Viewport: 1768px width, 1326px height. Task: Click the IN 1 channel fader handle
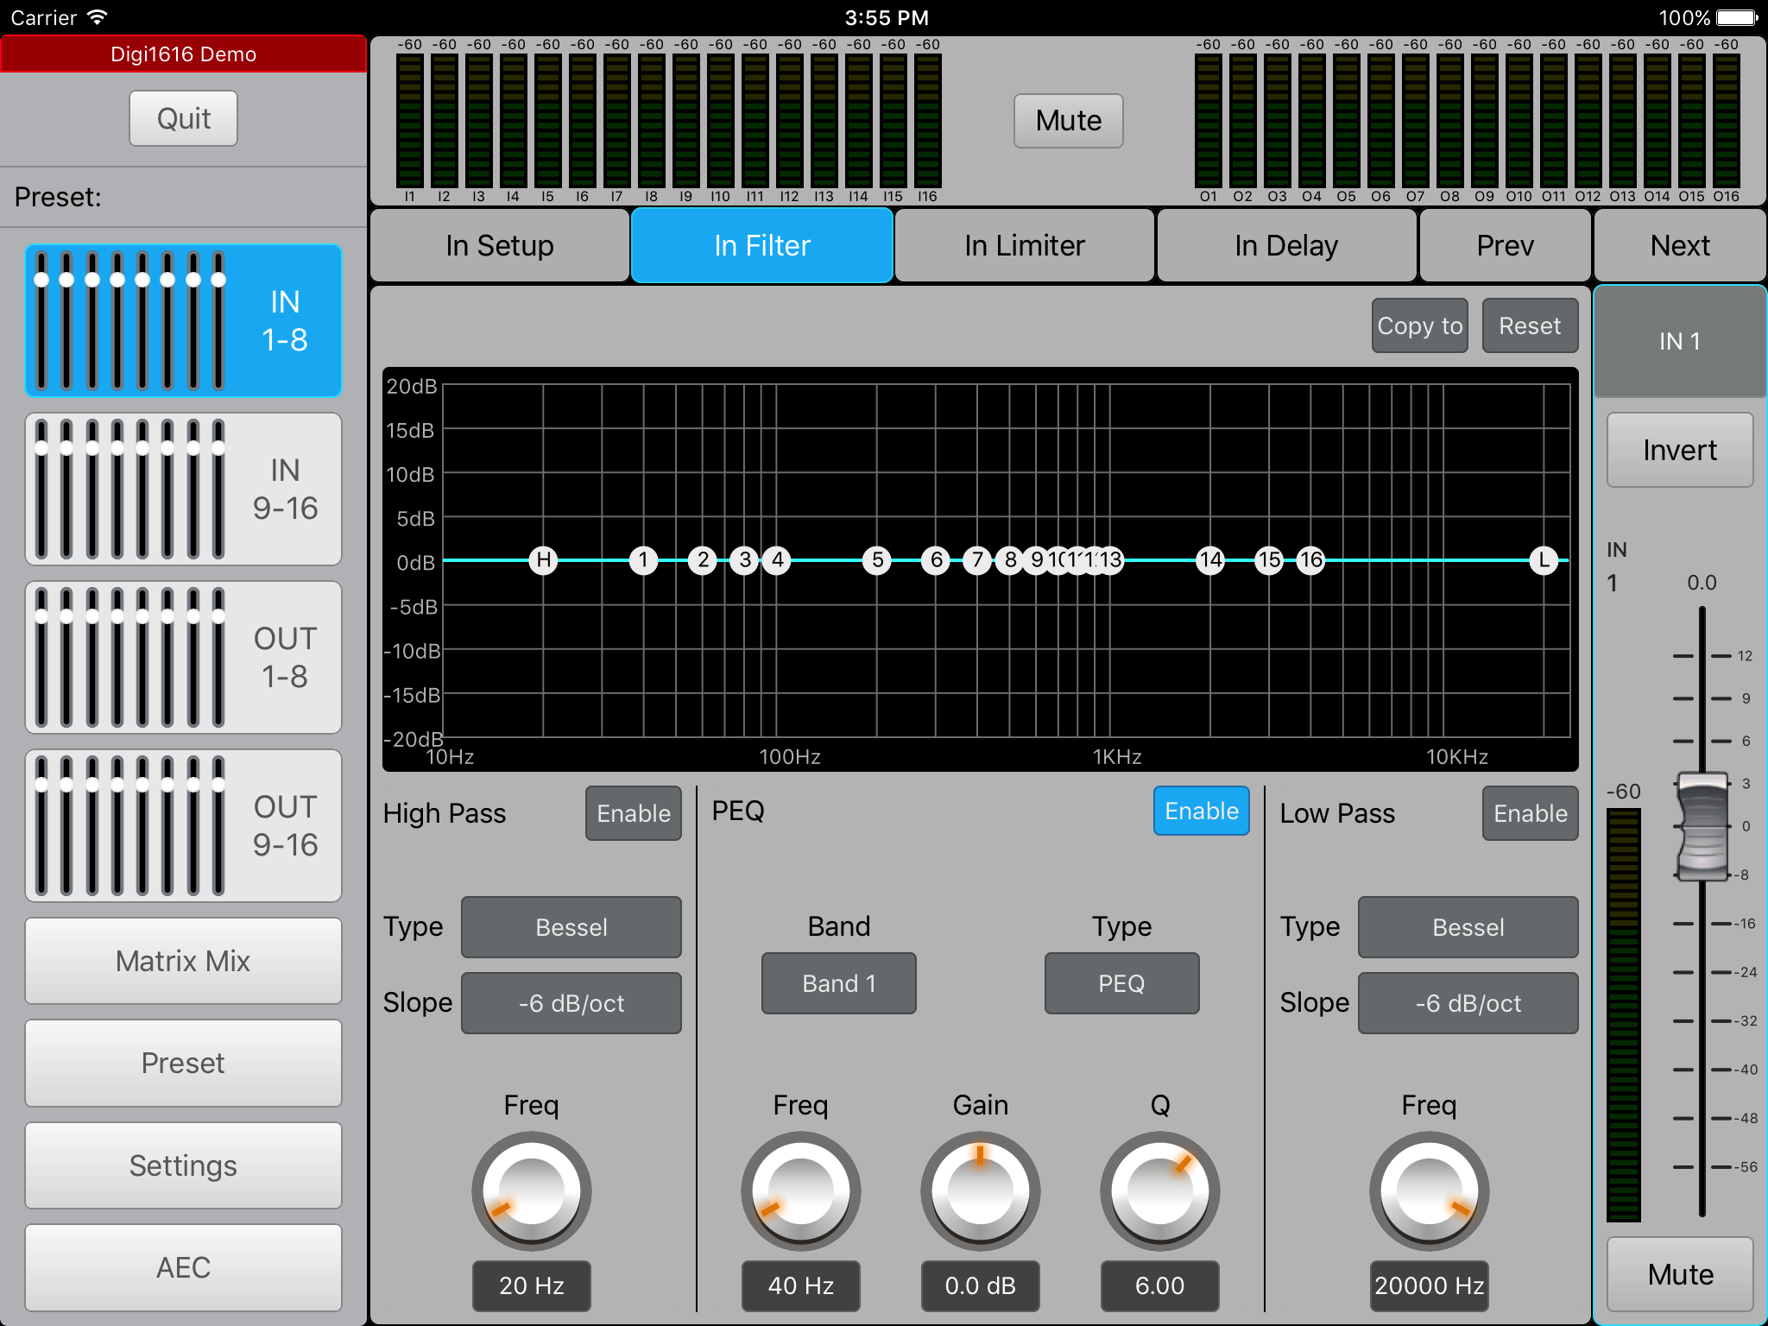coord(1702,826)
